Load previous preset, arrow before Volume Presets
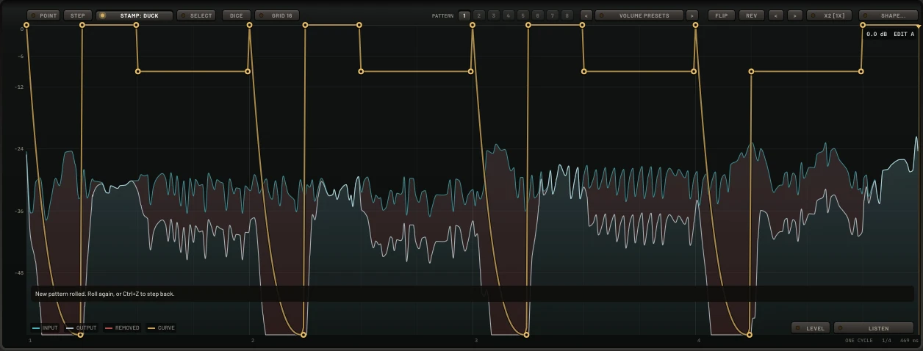 click(586, 15)
